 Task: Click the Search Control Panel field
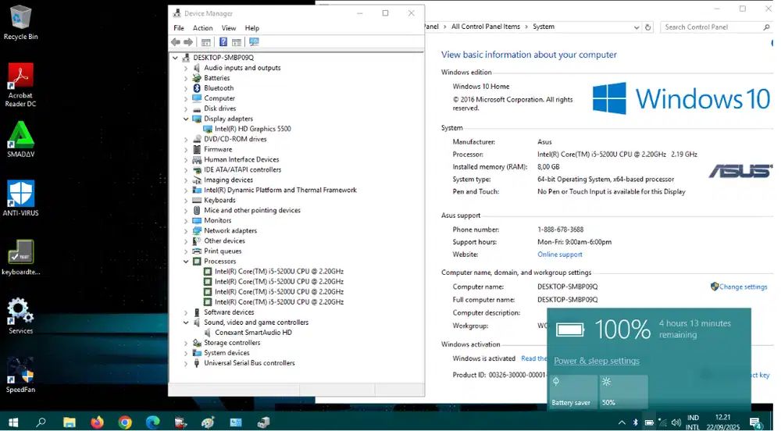[x=707, y=27]
